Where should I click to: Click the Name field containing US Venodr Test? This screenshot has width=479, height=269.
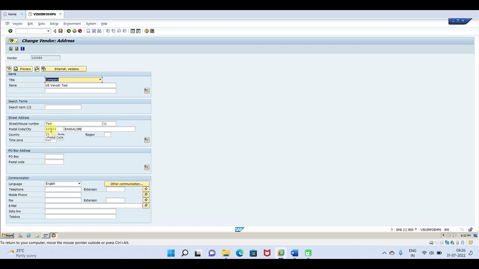[x=80, y=85]
